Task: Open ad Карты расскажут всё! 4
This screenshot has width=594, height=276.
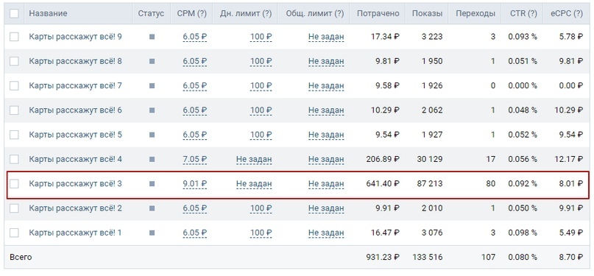Action: [75, 160]
